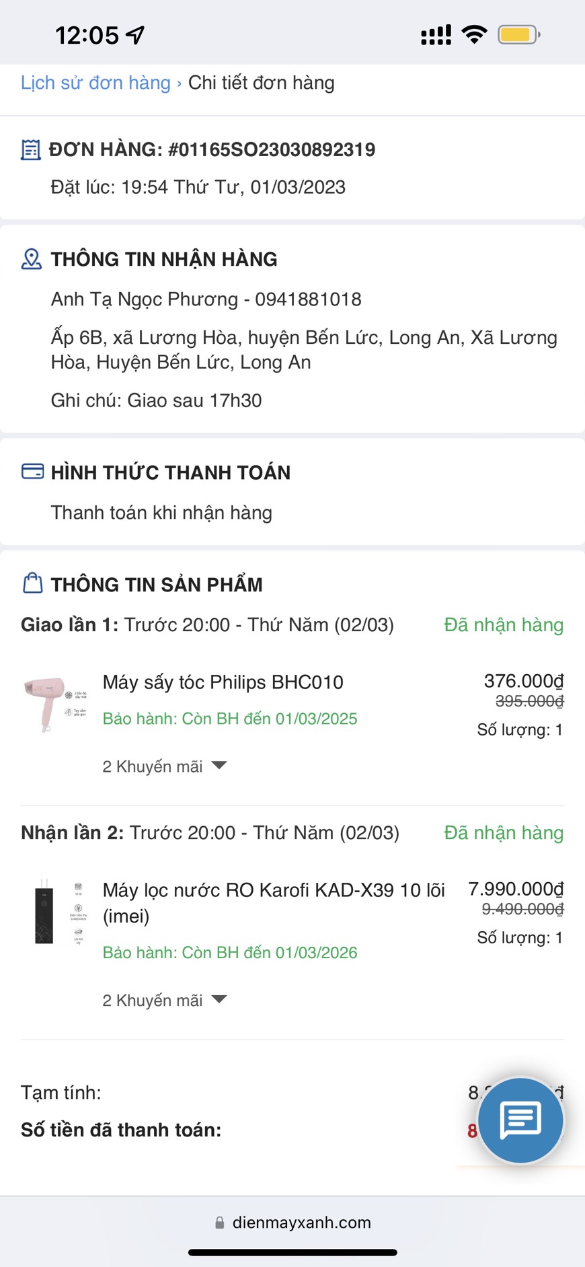
Task: Tap the cellular signal bars icon
Action: click(436, 35)
